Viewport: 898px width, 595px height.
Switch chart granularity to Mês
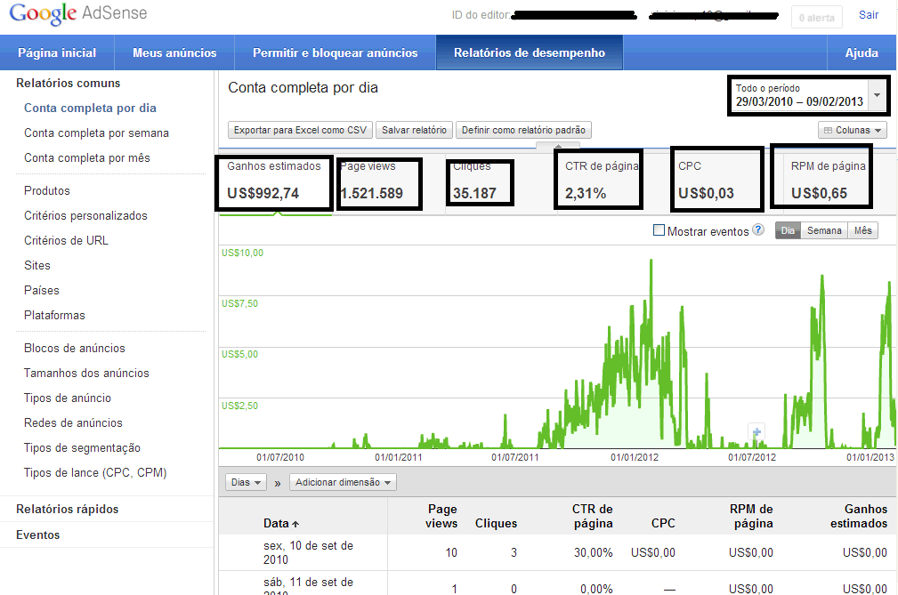[862, 230]
